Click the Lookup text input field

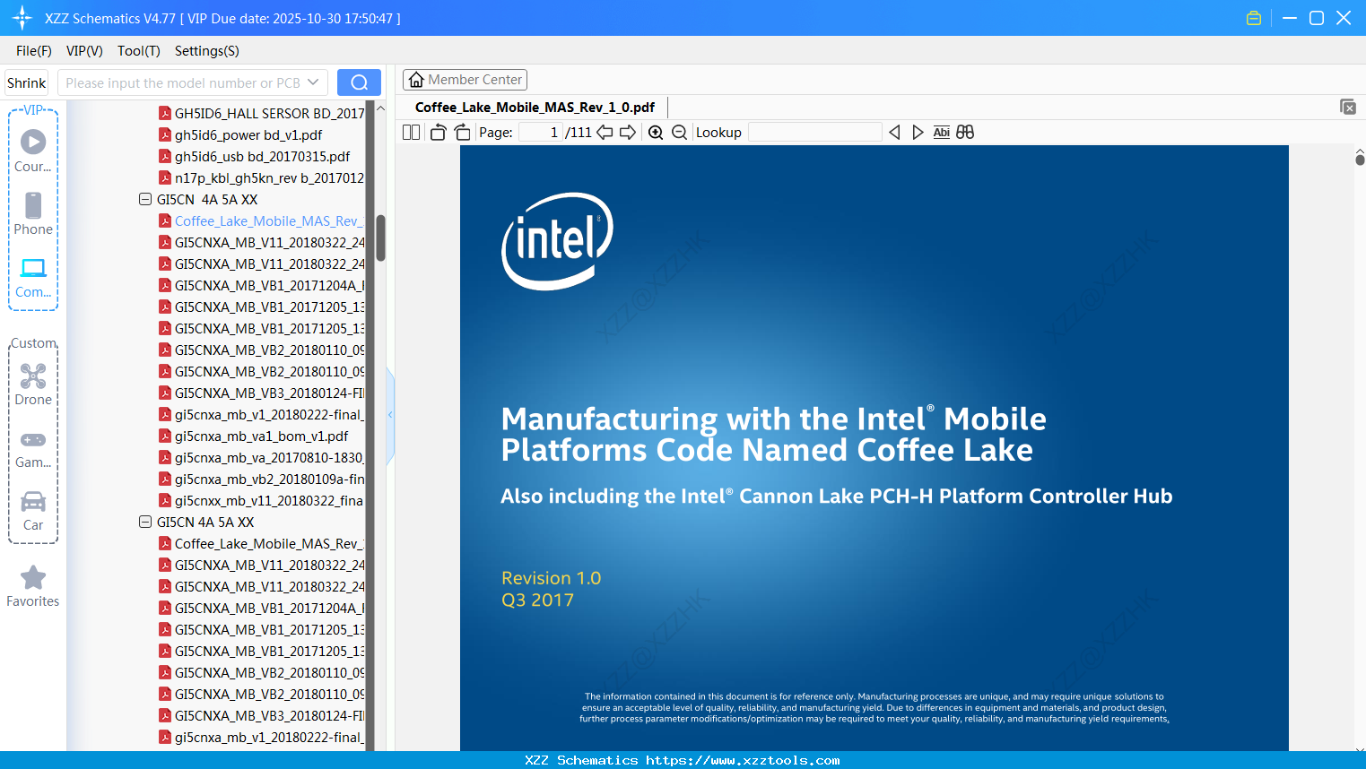pyautogui.click(x=814, y=133)
